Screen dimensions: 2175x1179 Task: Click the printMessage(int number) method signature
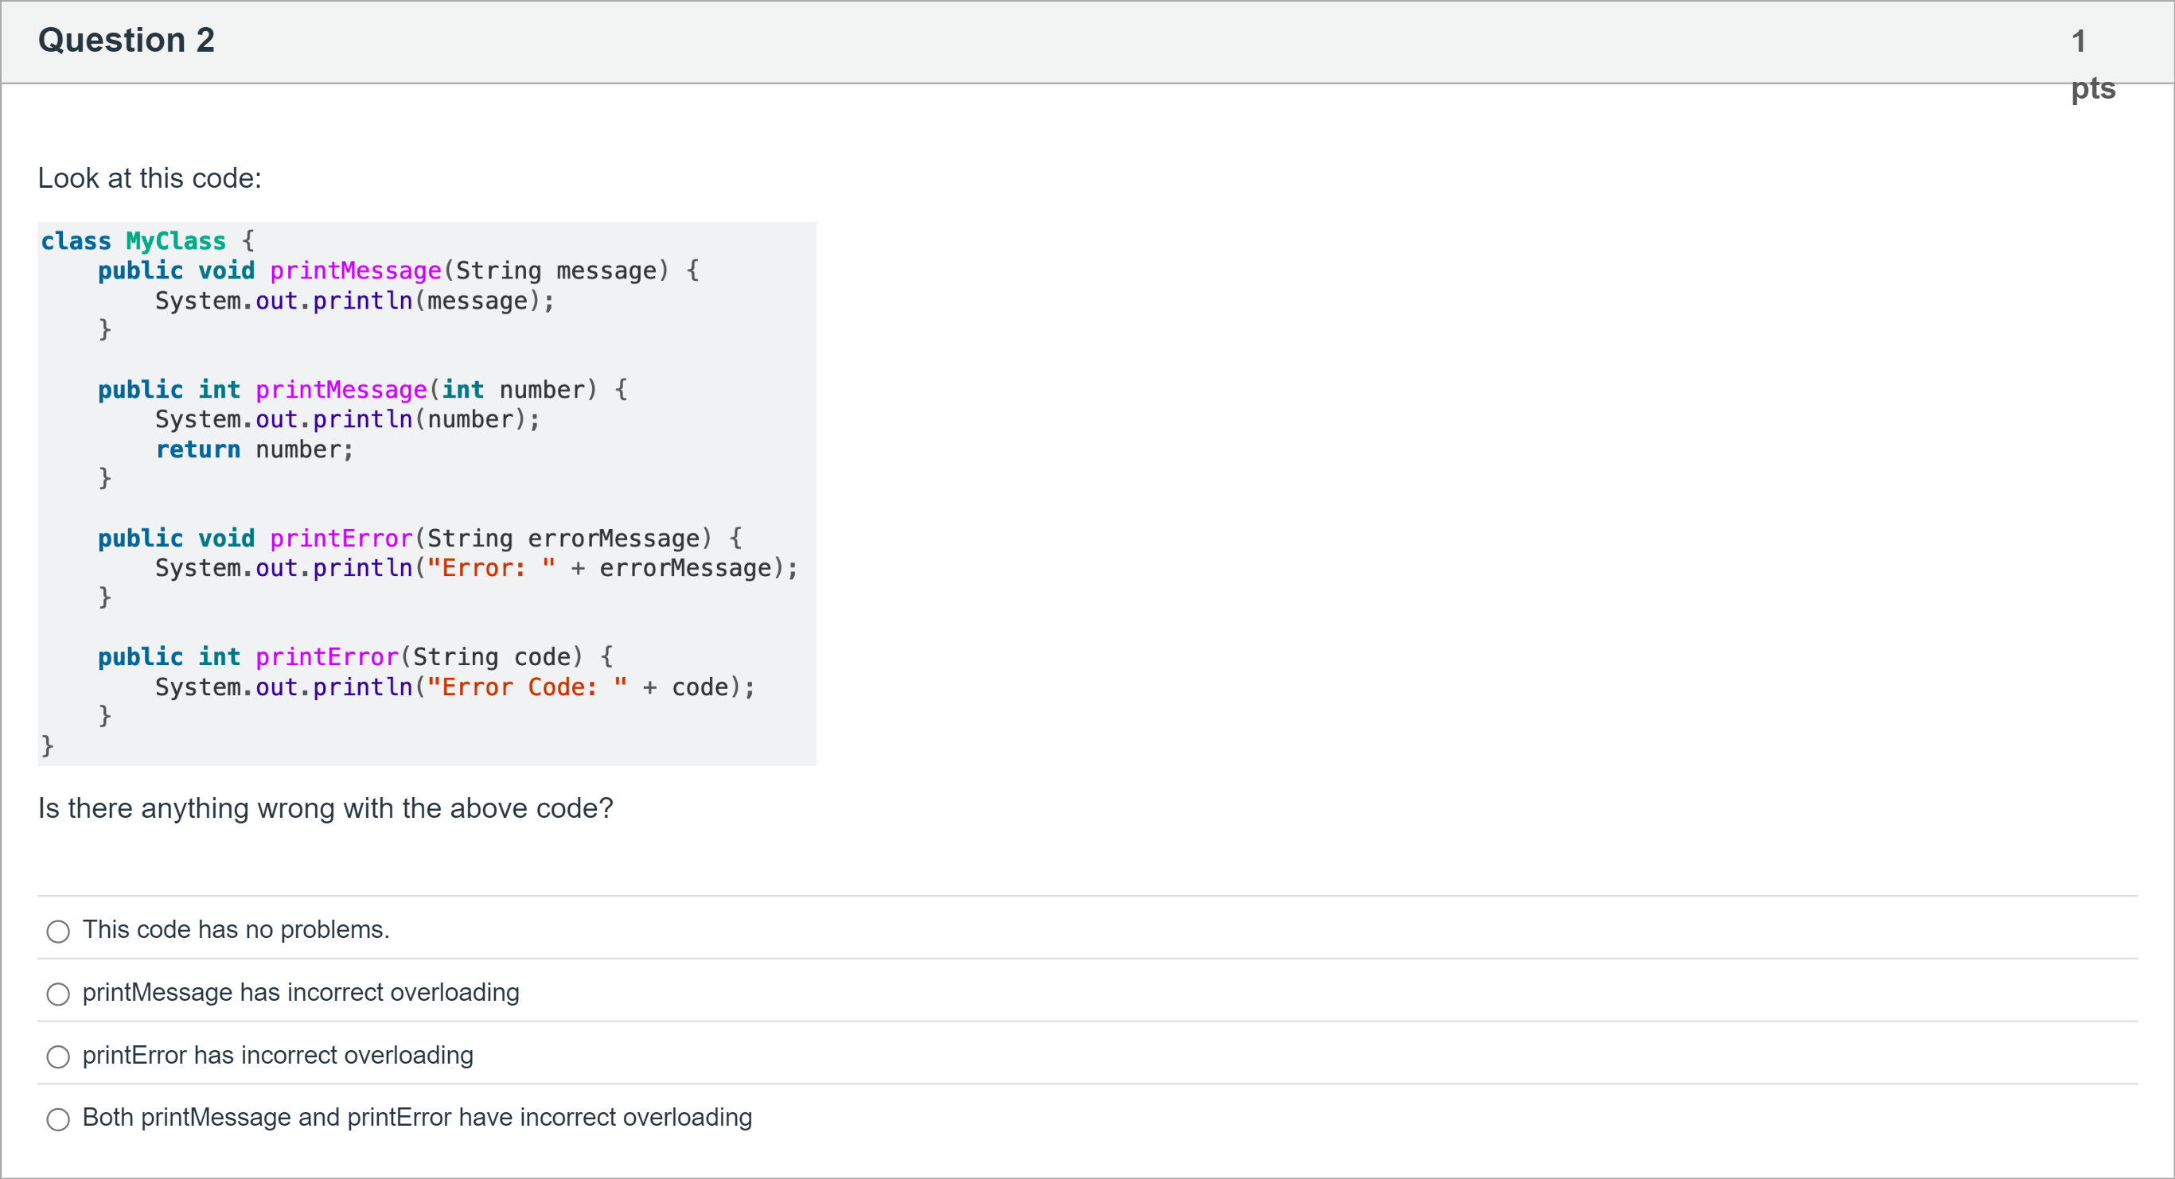tap(363, 390)
